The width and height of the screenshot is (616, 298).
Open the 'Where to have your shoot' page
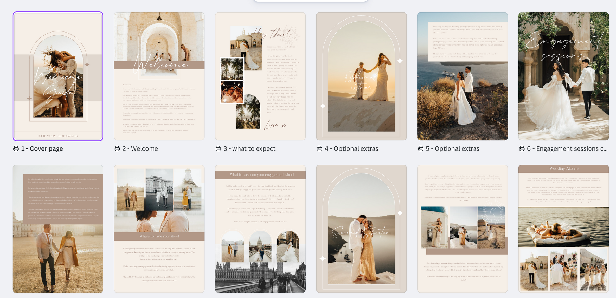click(159, 229)
